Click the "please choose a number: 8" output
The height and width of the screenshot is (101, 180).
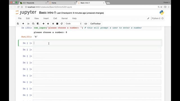click(50, 33)
